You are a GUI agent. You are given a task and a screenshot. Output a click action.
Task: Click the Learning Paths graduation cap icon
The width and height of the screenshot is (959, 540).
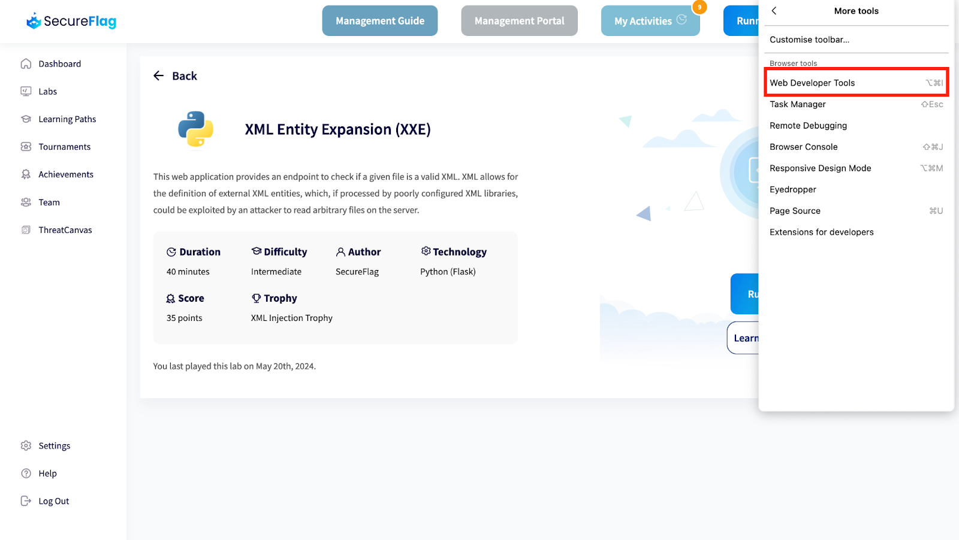(x=26, y=119)
